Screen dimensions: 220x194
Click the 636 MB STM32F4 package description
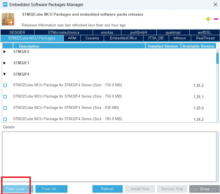click(66, 108)
